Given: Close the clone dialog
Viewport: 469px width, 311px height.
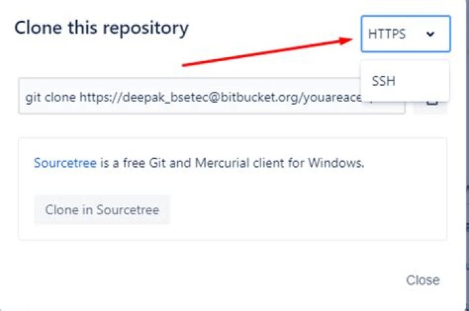Looking at the screenshot, I should coord(423,280).
